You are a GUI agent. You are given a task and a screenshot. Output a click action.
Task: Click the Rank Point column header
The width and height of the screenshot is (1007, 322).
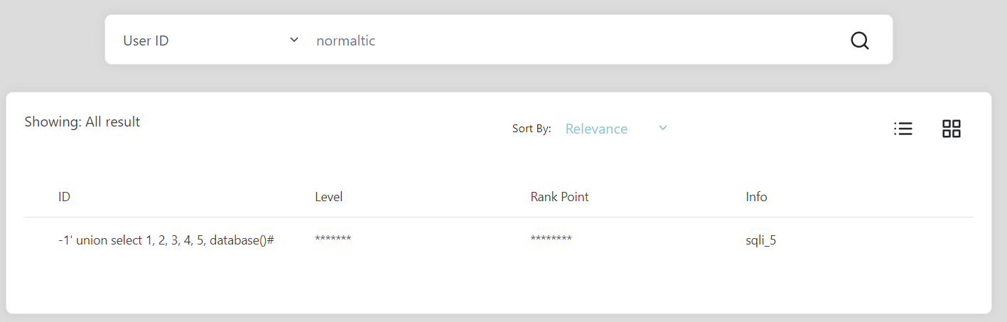(560, 197)
